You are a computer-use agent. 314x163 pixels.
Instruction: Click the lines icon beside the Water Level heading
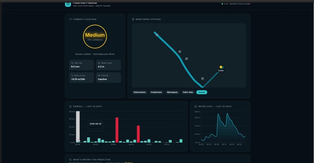(x=196, y=107)
